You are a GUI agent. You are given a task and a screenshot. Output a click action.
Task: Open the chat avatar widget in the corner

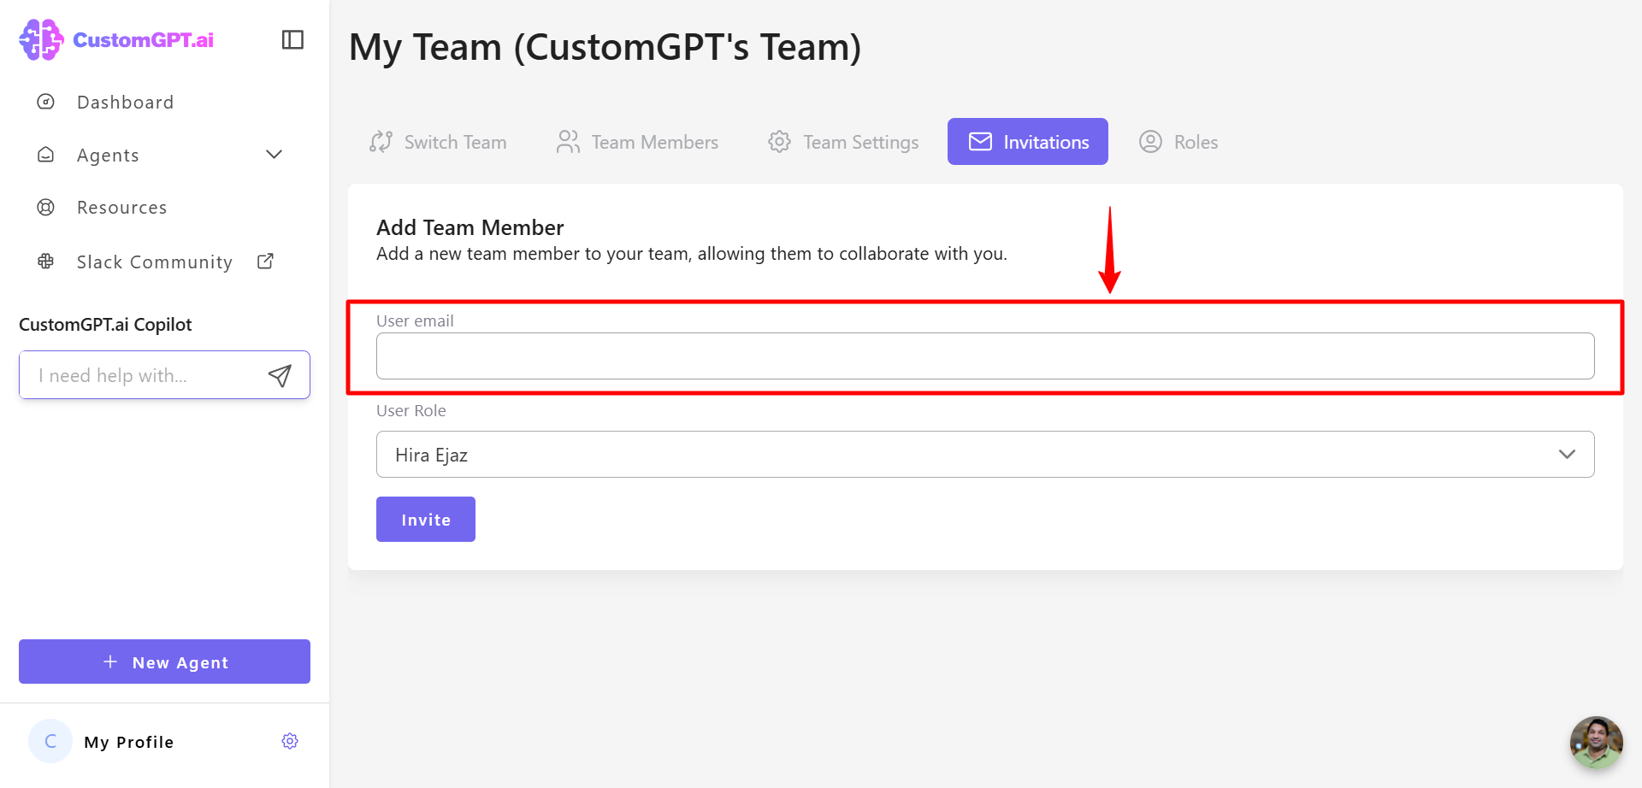click(1596, 742)
